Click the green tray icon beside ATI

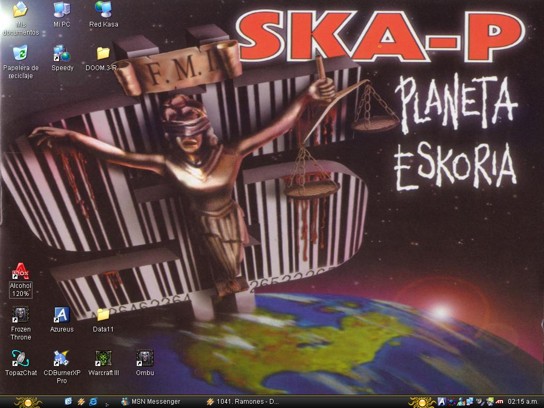coord(490,402)
